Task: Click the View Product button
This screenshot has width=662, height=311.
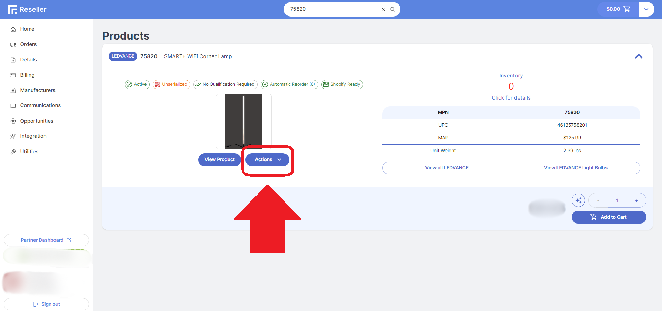Action: (x=220, y=160)
